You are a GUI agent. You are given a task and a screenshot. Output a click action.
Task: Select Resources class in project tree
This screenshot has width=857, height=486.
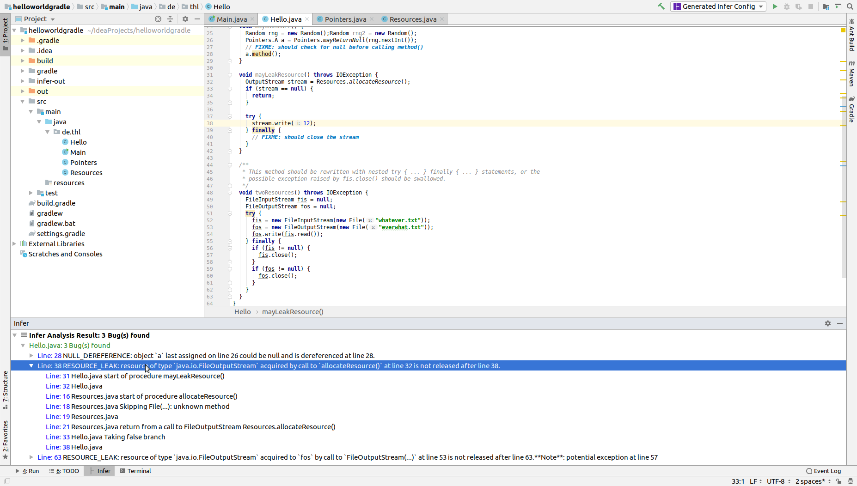pos(86,173)
